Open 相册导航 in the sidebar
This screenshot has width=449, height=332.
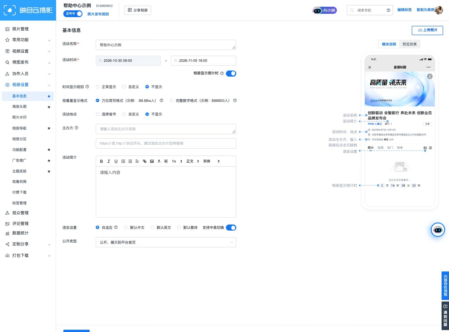pos(19,128)
